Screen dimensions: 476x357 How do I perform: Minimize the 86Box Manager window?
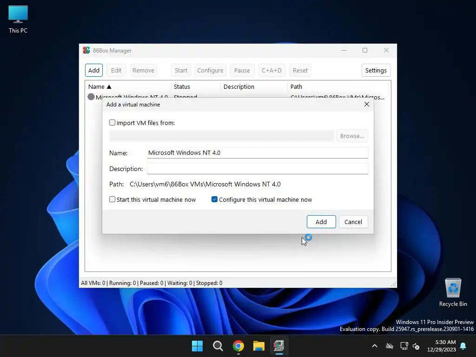(344, 50)
